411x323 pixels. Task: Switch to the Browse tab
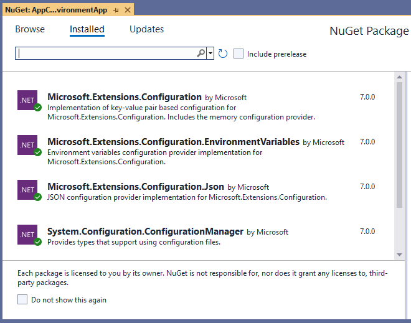coord(30,29)
